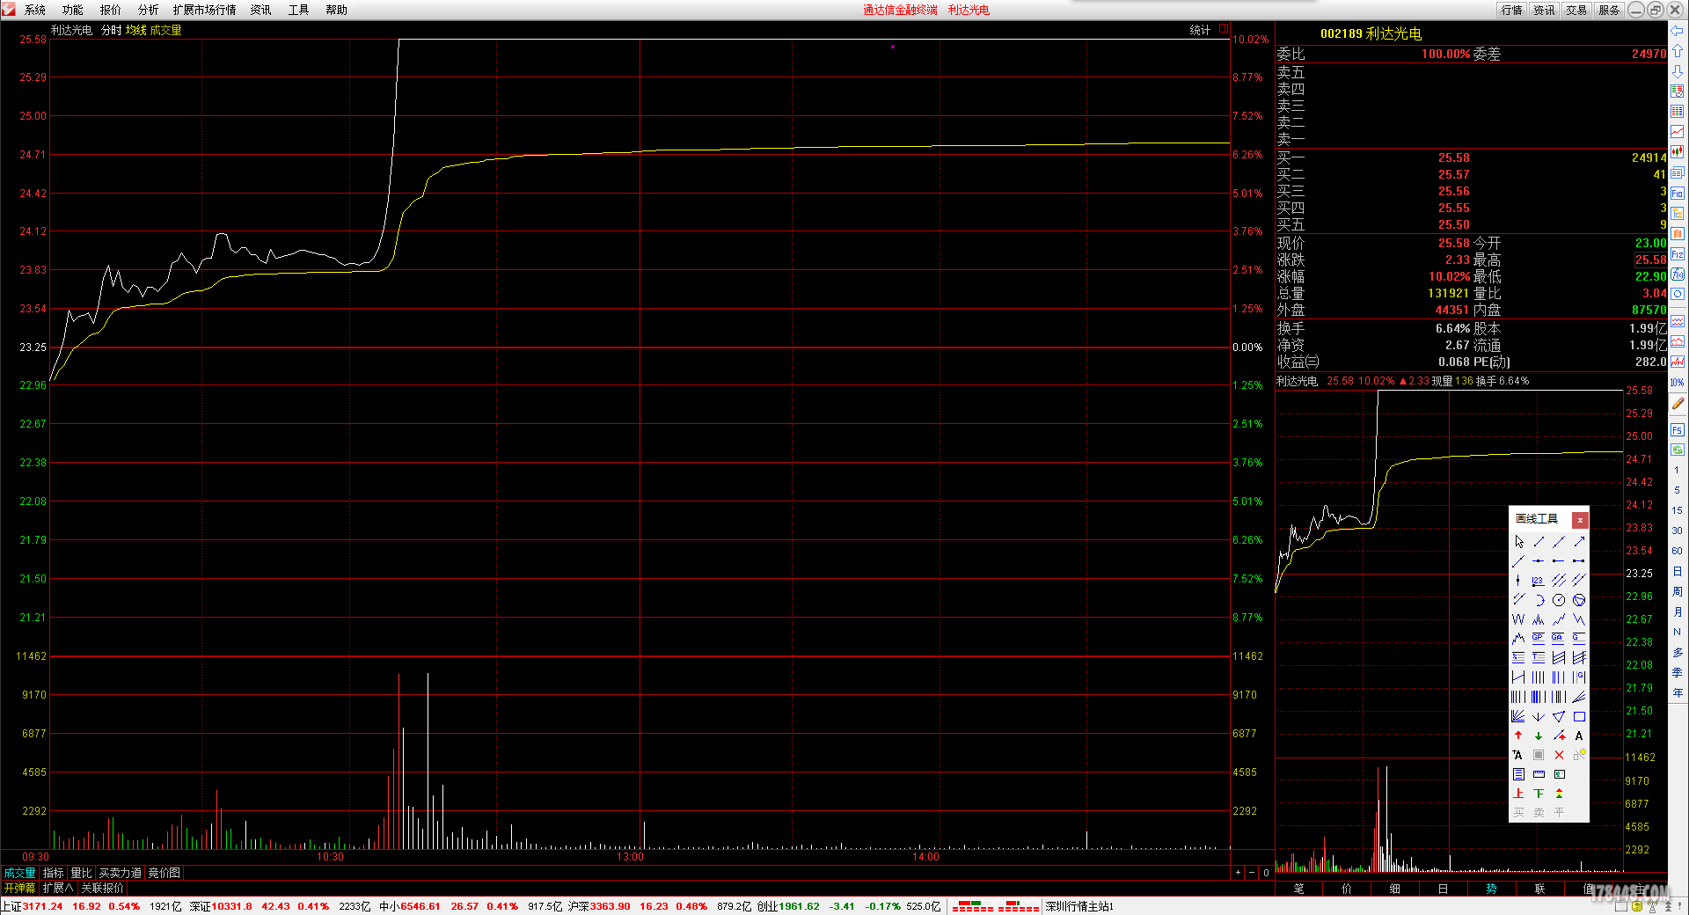Choose the circle drawing tool

tap(1559, 600)
